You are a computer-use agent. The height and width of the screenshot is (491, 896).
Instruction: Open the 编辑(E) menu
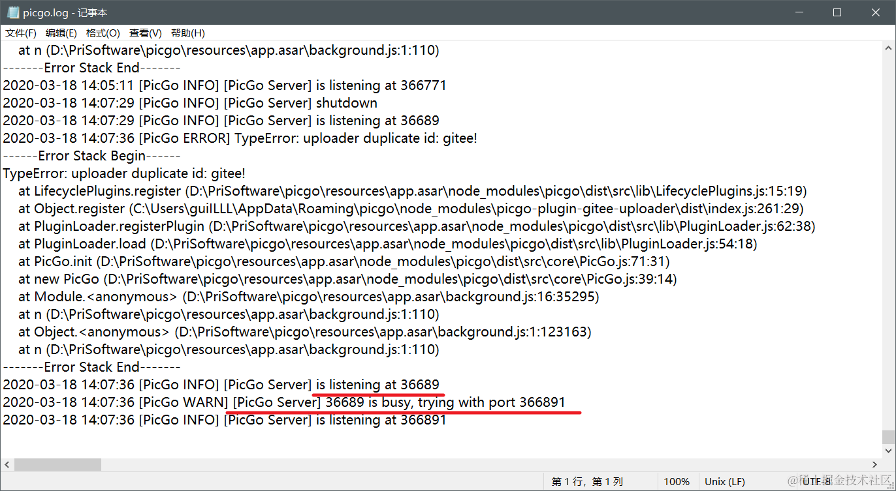61,33
